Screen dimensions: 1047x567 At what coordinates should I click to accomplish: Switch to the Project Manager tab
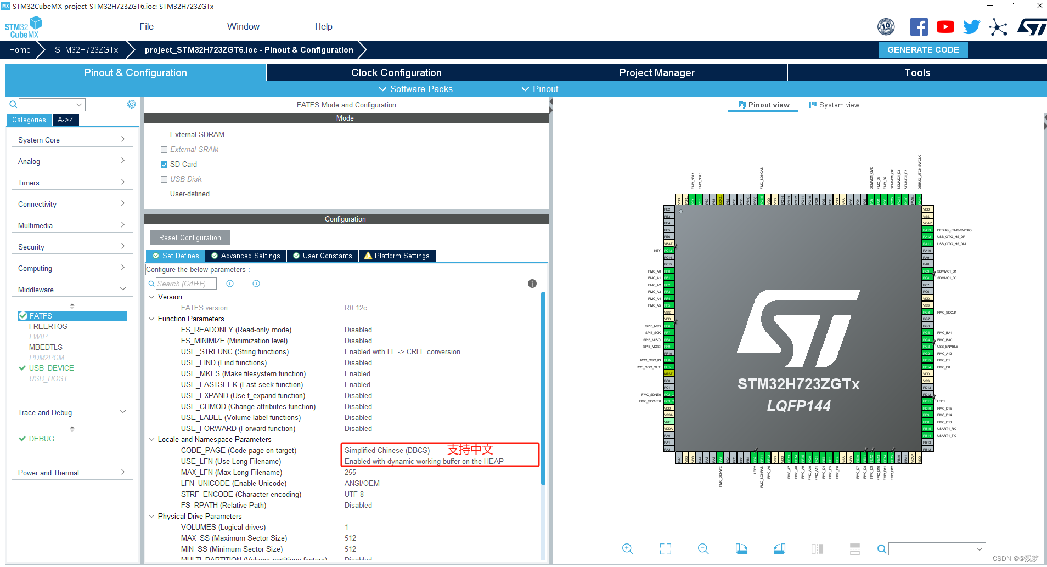click(x=657, y=72)
